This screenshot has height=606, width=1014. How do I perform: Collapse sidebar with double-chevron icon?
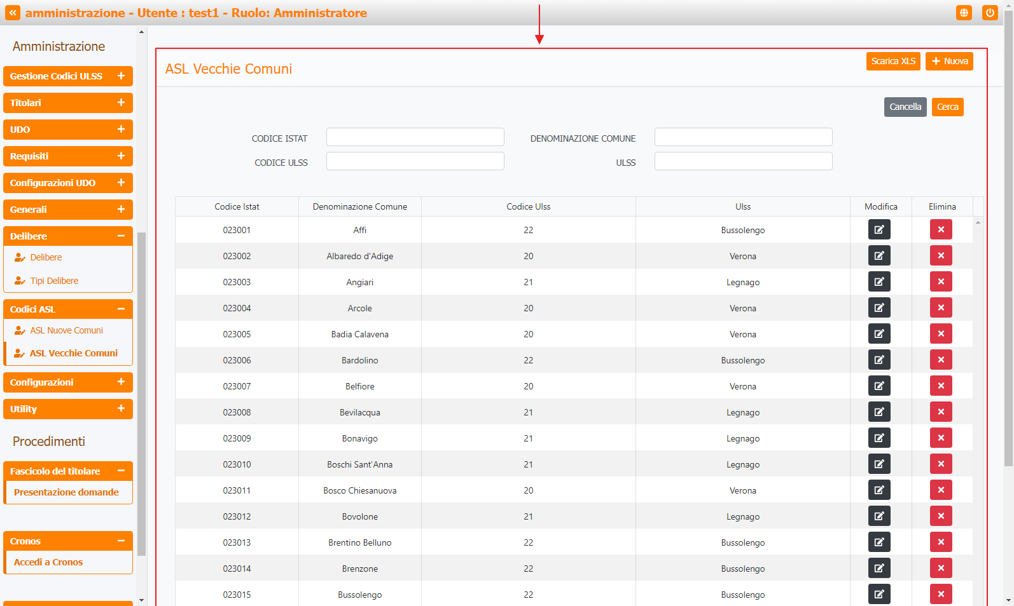point(13,13)
